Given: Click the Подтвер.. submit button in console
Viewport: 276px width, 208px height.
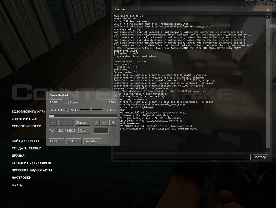Looking at the screenshot, I should pyautogui.click(x=261, y=157).
